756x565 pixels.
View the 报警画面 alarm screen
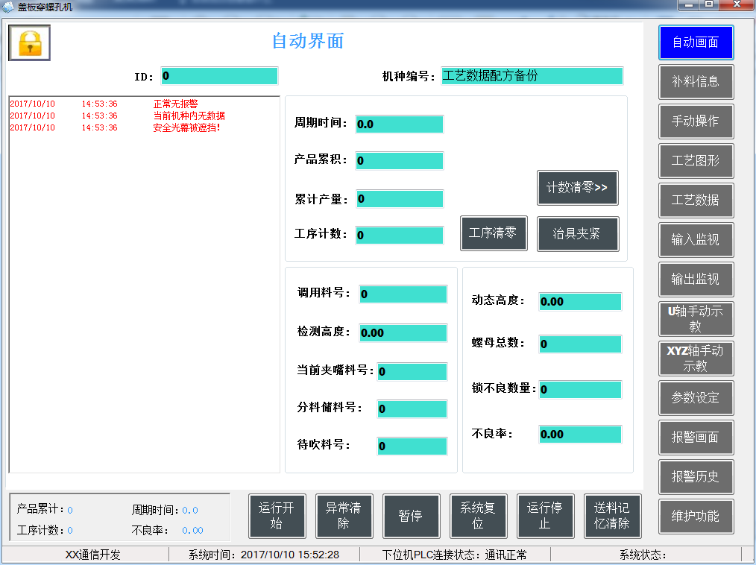(696, 438)
